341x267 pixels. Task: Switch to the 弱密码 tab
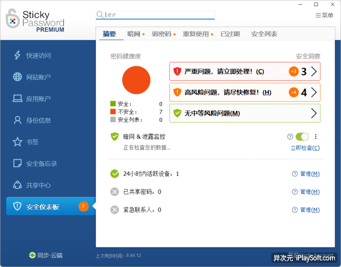(161, 34)
